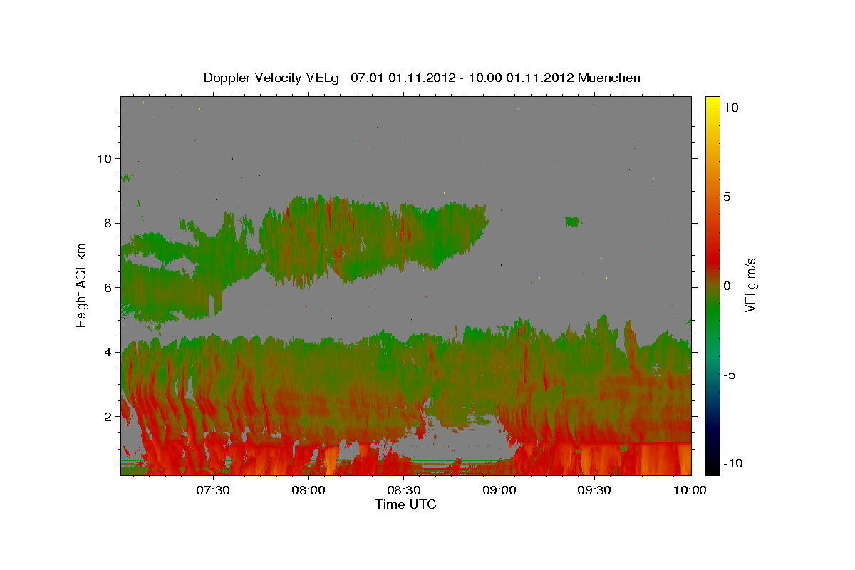Click the date range text "07:01 01.11.2012 - 10:00 01.11.2012"

coord(463,78)
